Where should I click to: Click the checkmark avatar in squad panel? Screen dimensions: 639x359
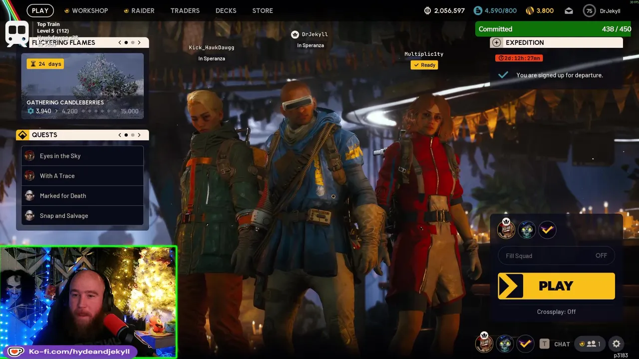coord(548,229)
